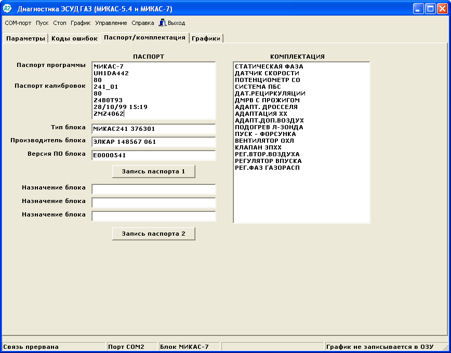The height and width of the screenshot is (353, 451).
Task: Click the Связь прервана status bar panel
Action: pos(54,347)
